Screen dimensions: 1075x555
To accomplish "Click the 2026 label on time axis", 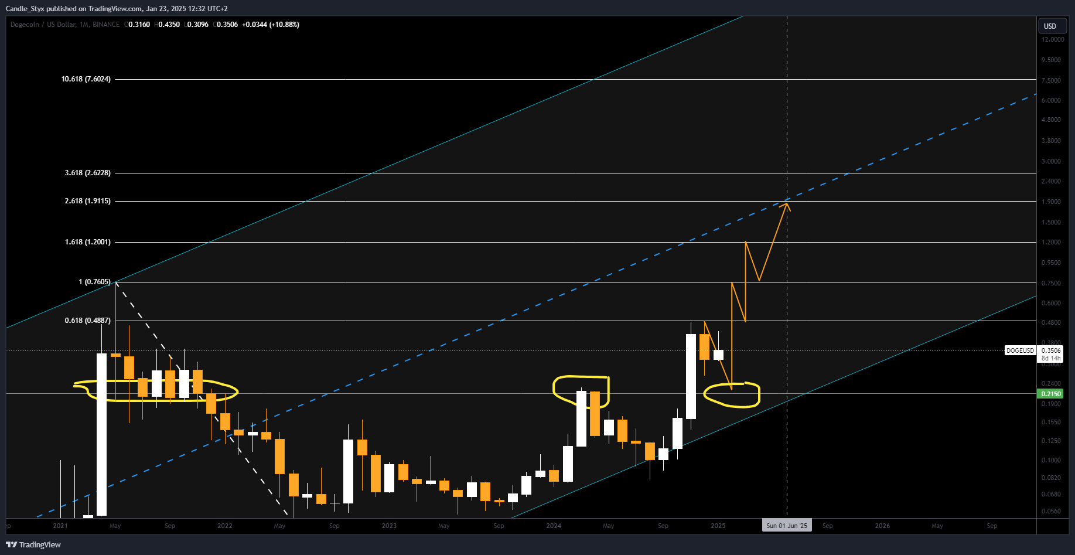I will pyautogui.click(x=883, y=526).
